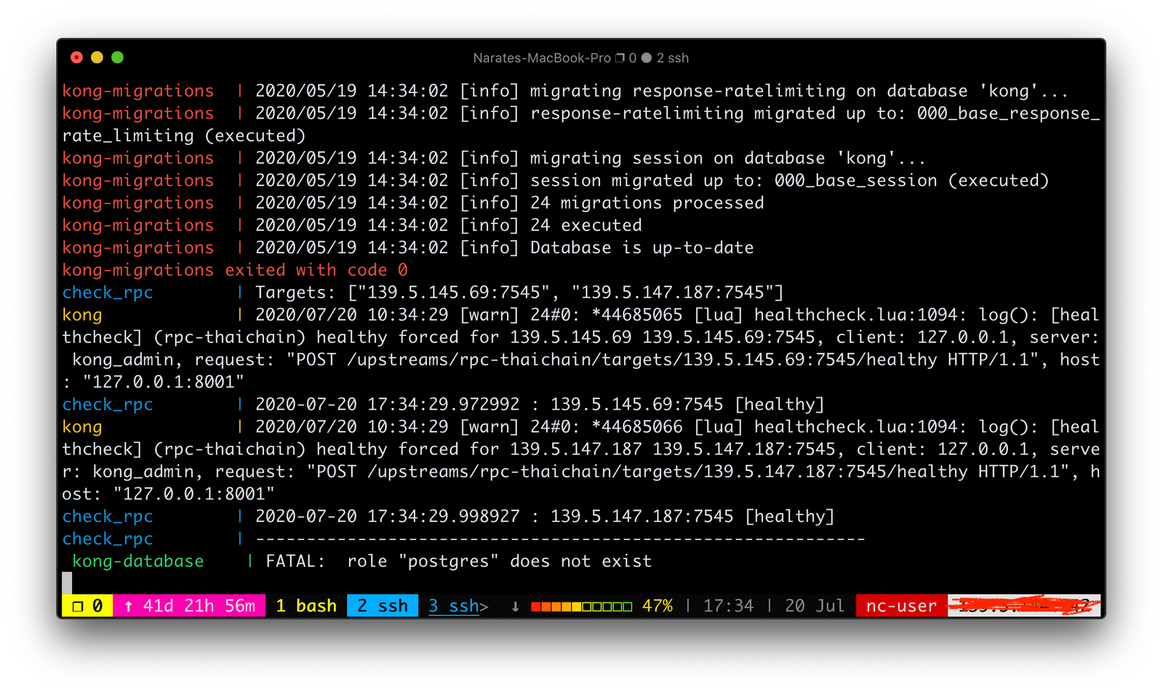
Task: Click the uptime arrow icon before 41d 21h 56m
Action: click(x=127, y=606)
